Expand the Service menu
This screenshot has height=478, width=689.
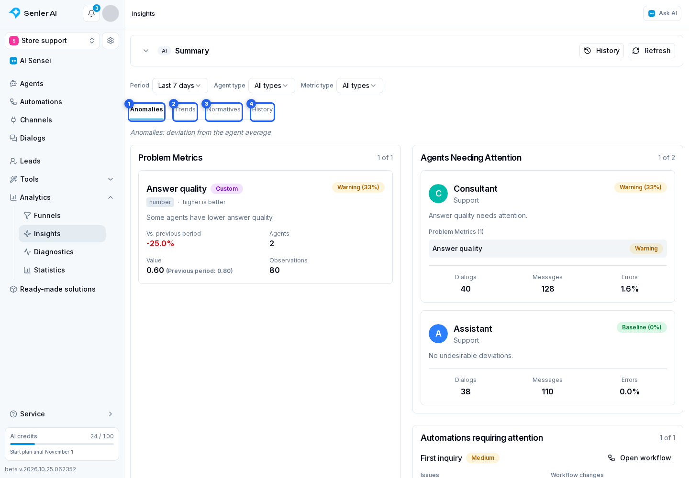62,414
